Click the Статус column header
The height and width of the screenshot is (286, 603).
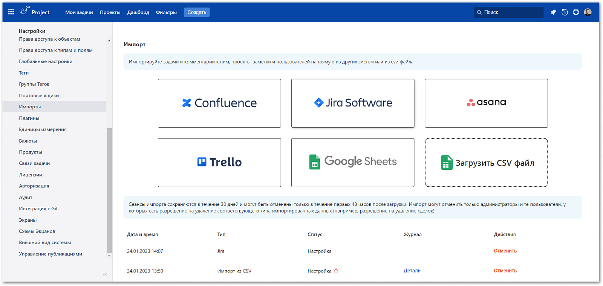[315, 234]
